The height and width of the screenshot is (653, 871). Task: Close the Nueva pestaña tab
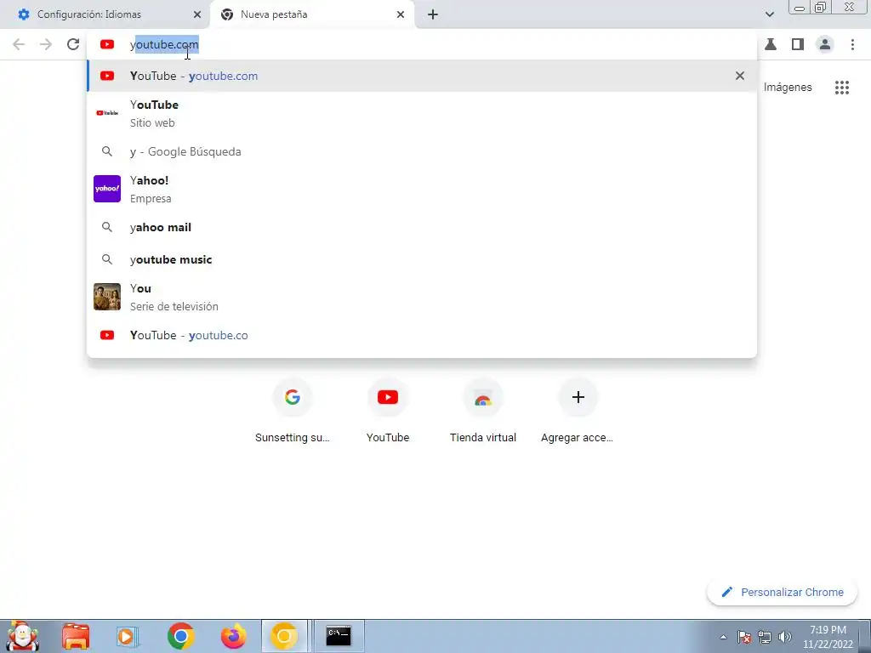[x=401, y=14]
